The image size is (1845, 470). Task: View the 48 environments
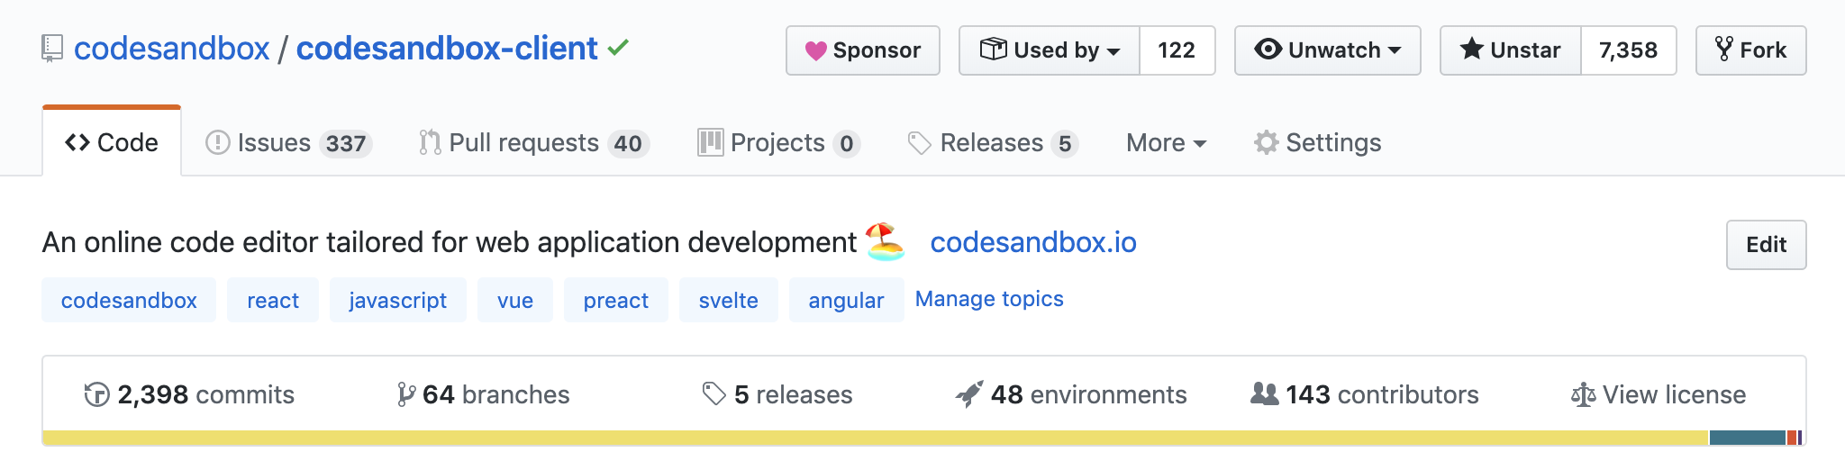1071,394
